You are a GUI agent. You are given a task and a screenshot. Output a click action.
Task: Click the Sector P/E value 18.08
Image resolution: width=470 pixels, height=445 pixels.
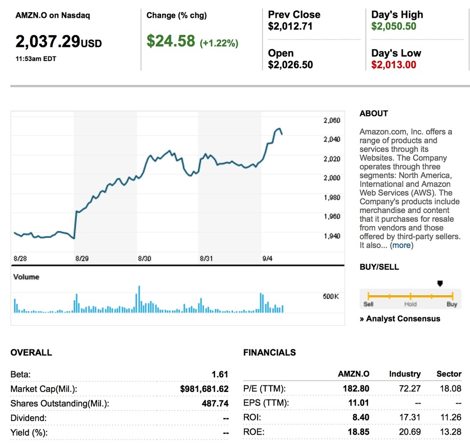coord(451,389)
